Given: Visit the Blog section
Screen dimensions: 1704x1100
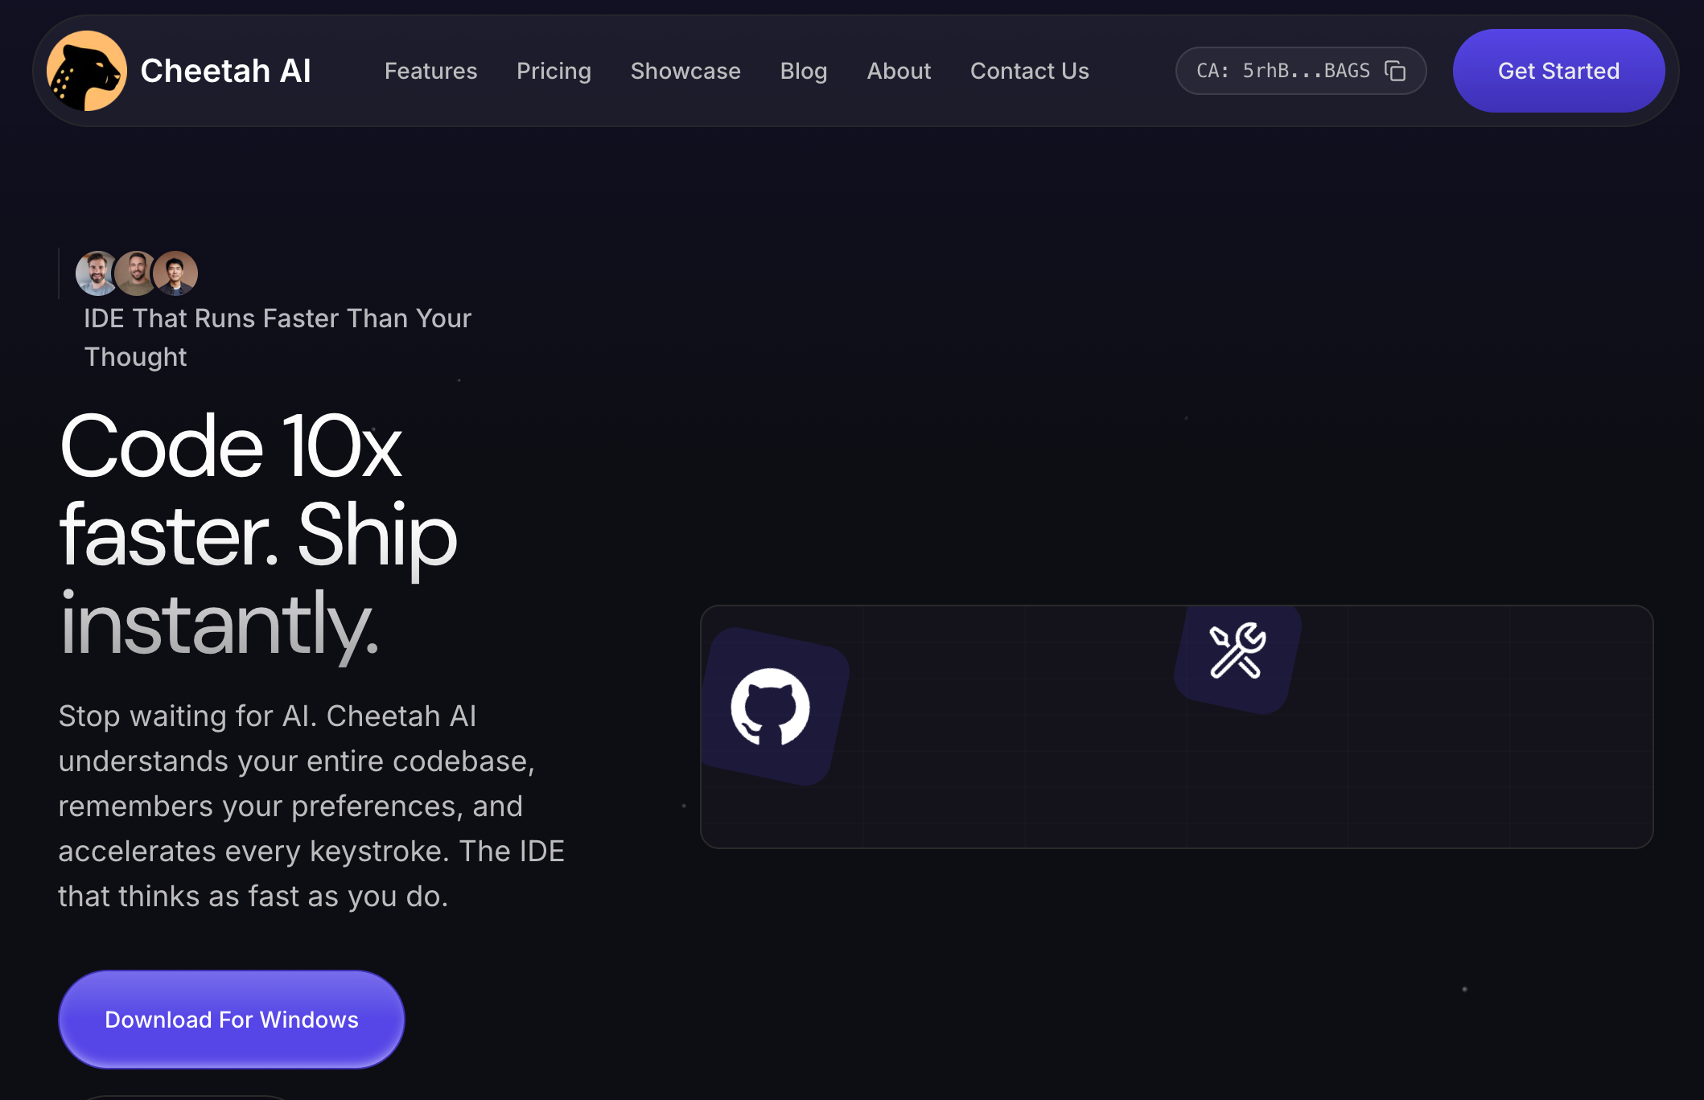Looking at the screenshot, I should click(x=804, y=71).
